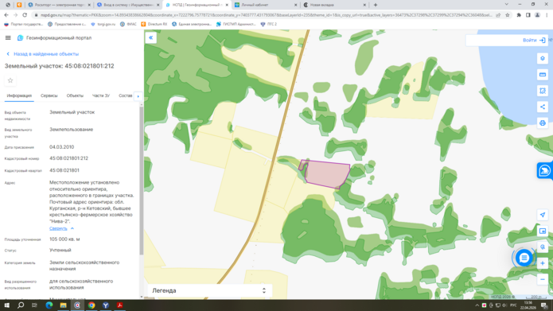Zoom out with the minus button

pyautogui.click(x=543, y=280)
